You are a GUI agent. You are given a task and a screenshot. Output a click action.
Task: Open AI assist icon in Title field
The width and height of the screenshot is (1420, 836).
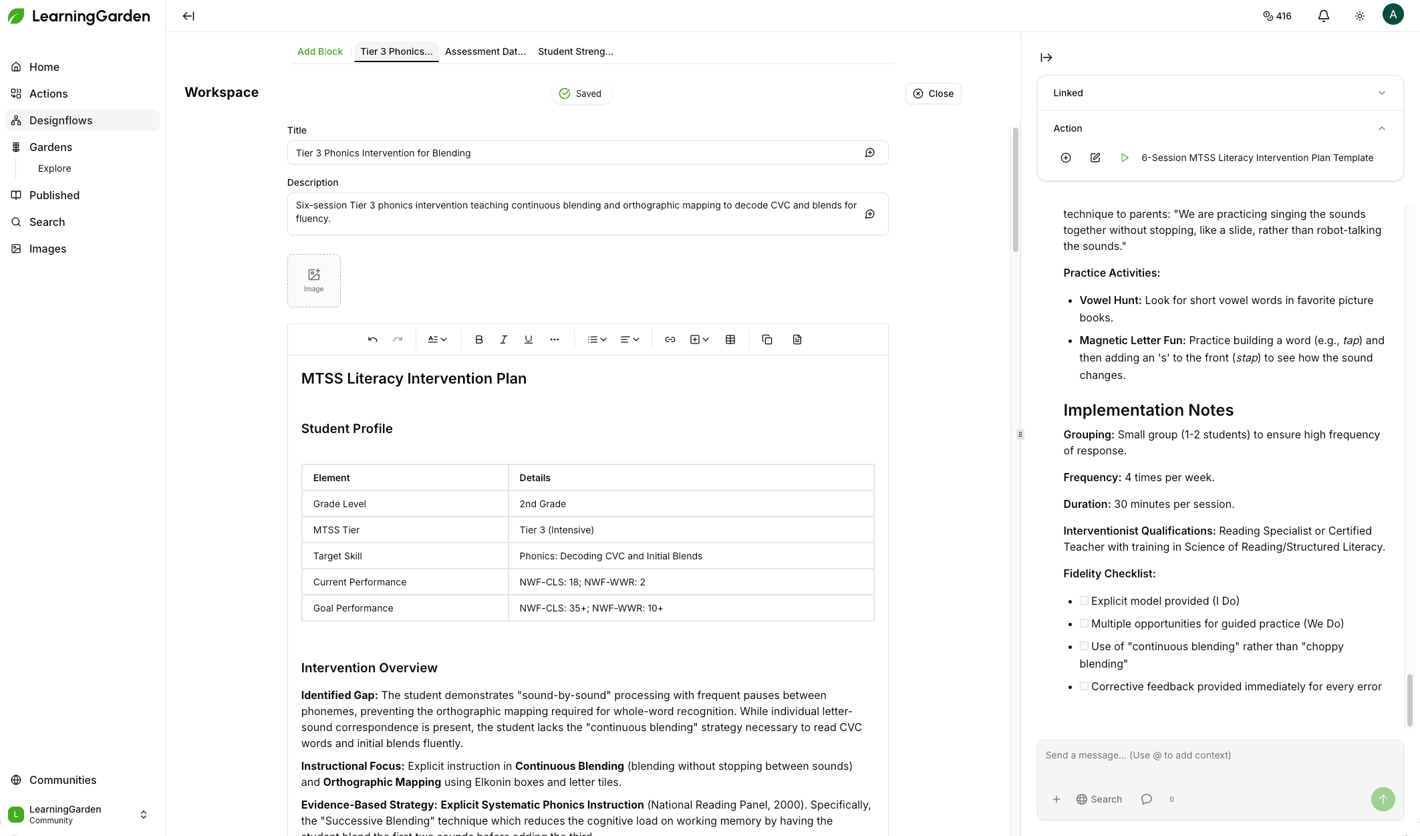pos(870,153)
